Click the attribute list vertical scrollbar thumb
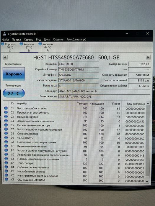 click(x=148, y=141)
